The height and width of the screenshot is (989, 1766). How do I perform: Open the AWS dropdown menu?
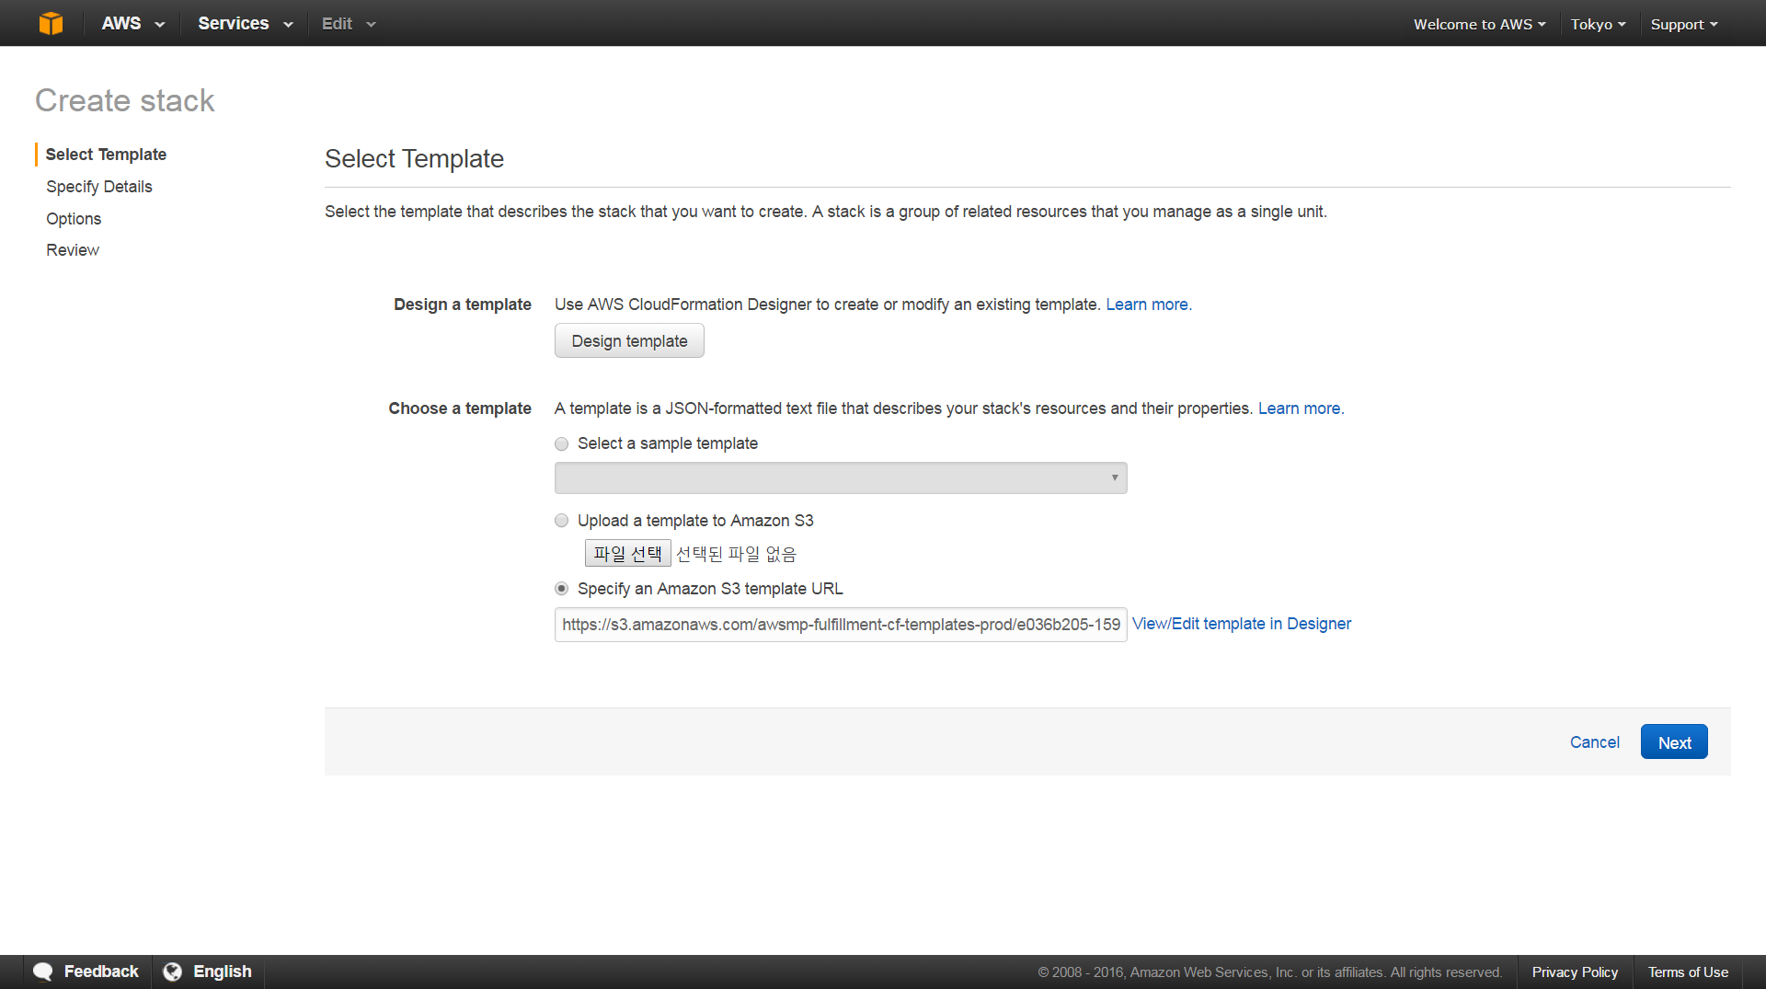coord(132,23)
